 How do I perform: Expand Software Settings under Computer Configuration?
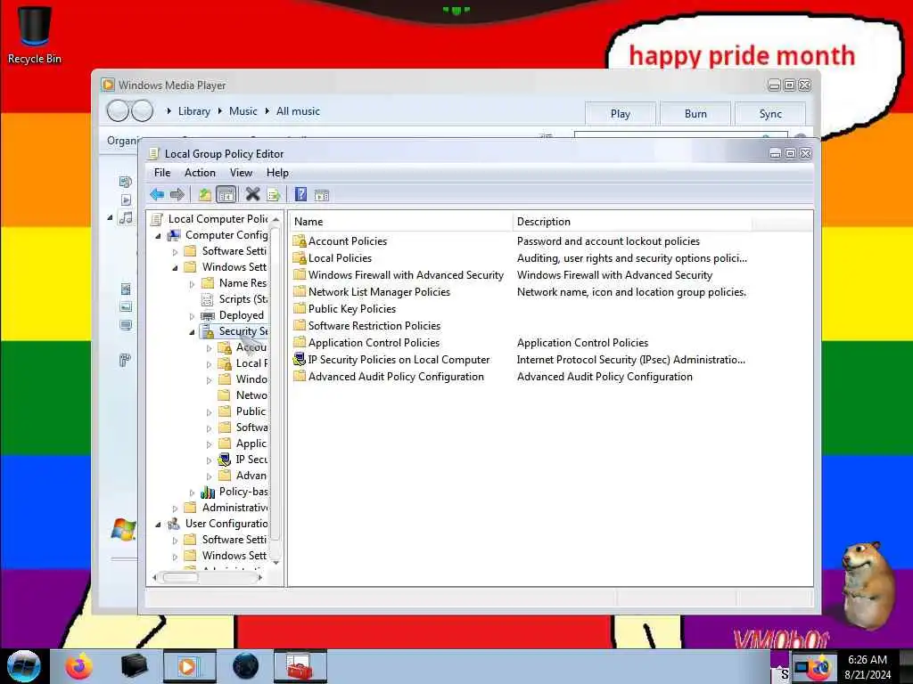click(175, 252)
